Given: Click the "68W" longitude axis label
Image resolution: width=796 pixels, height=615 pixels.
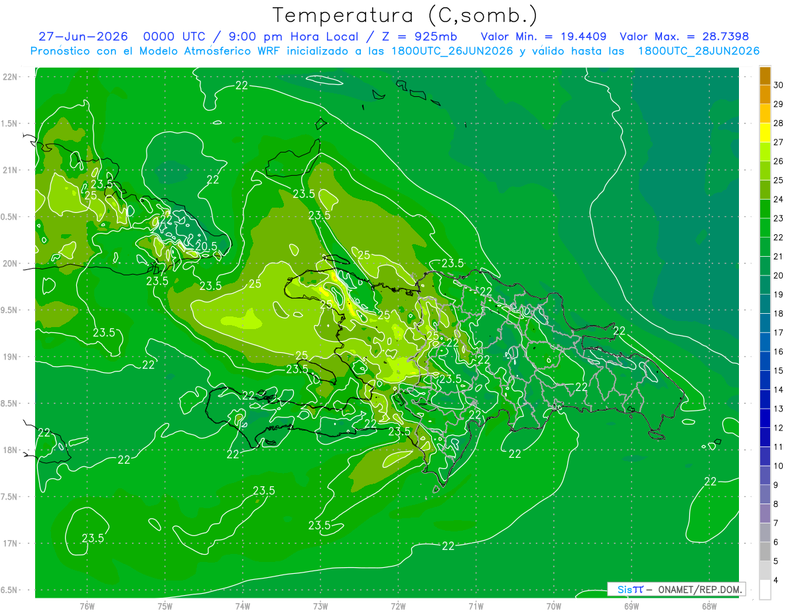Looking at the screenshot, I should [709, 606].
